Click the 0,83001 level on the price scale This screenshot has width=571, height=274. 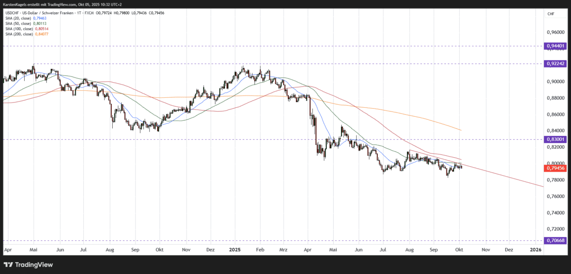coord(554,139)
